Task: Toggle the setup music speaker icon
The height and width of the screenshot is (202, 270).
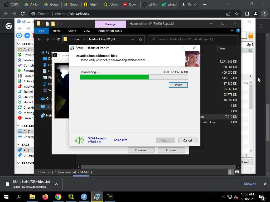Action: (79, 140)
